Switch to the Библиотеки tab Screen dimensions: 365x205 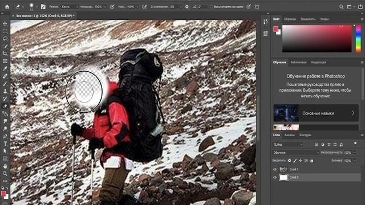299,62
